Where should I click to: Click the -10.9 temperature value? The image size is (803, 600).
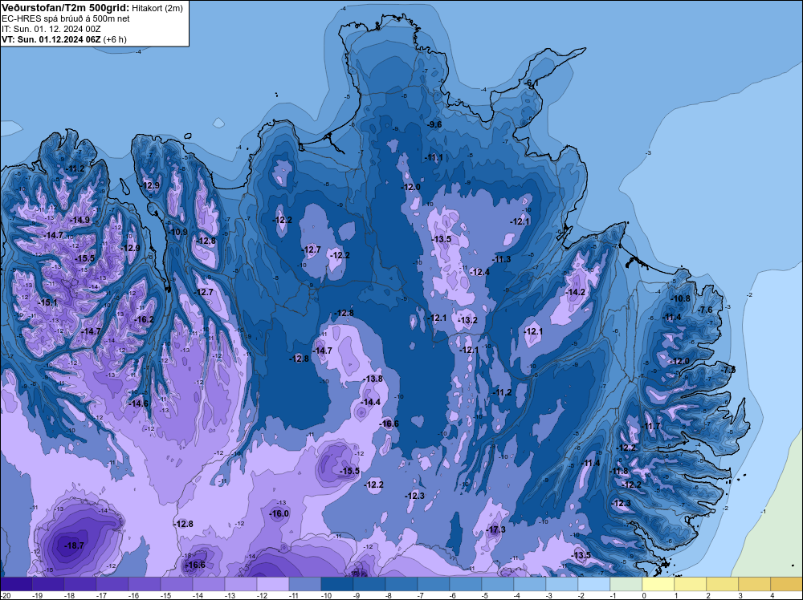[177, 232]
